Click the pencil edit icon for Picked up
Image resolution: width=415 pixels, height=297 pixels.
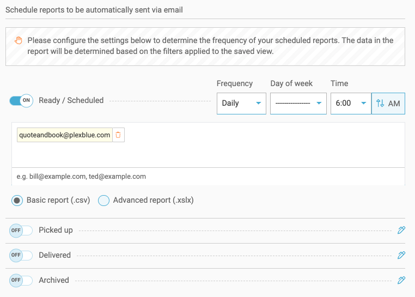point(401,231)
